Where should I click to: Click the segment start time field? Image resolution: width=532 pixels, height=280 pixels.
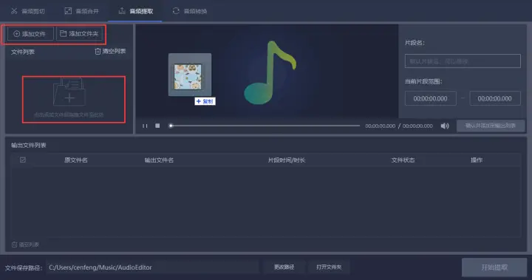[x=430, y=98]
